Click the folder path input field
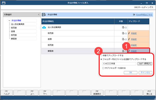 pos(119,64)
